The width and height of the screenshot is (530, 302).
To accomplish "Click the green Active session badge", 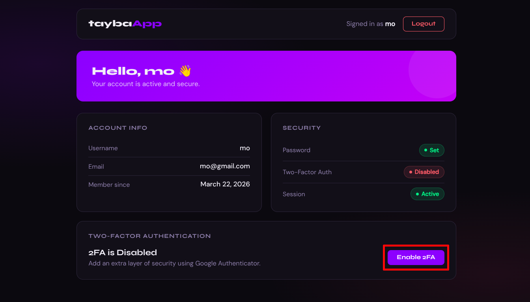I will coord(427,194).
